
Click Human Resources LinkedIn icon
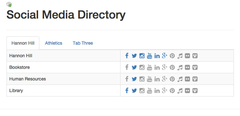pos(157,79)
